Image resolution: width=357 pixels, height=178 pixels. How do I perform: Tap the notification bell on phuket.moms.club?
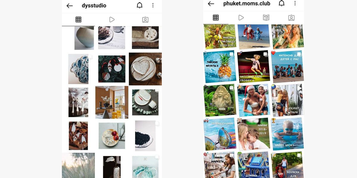(281, 3)
